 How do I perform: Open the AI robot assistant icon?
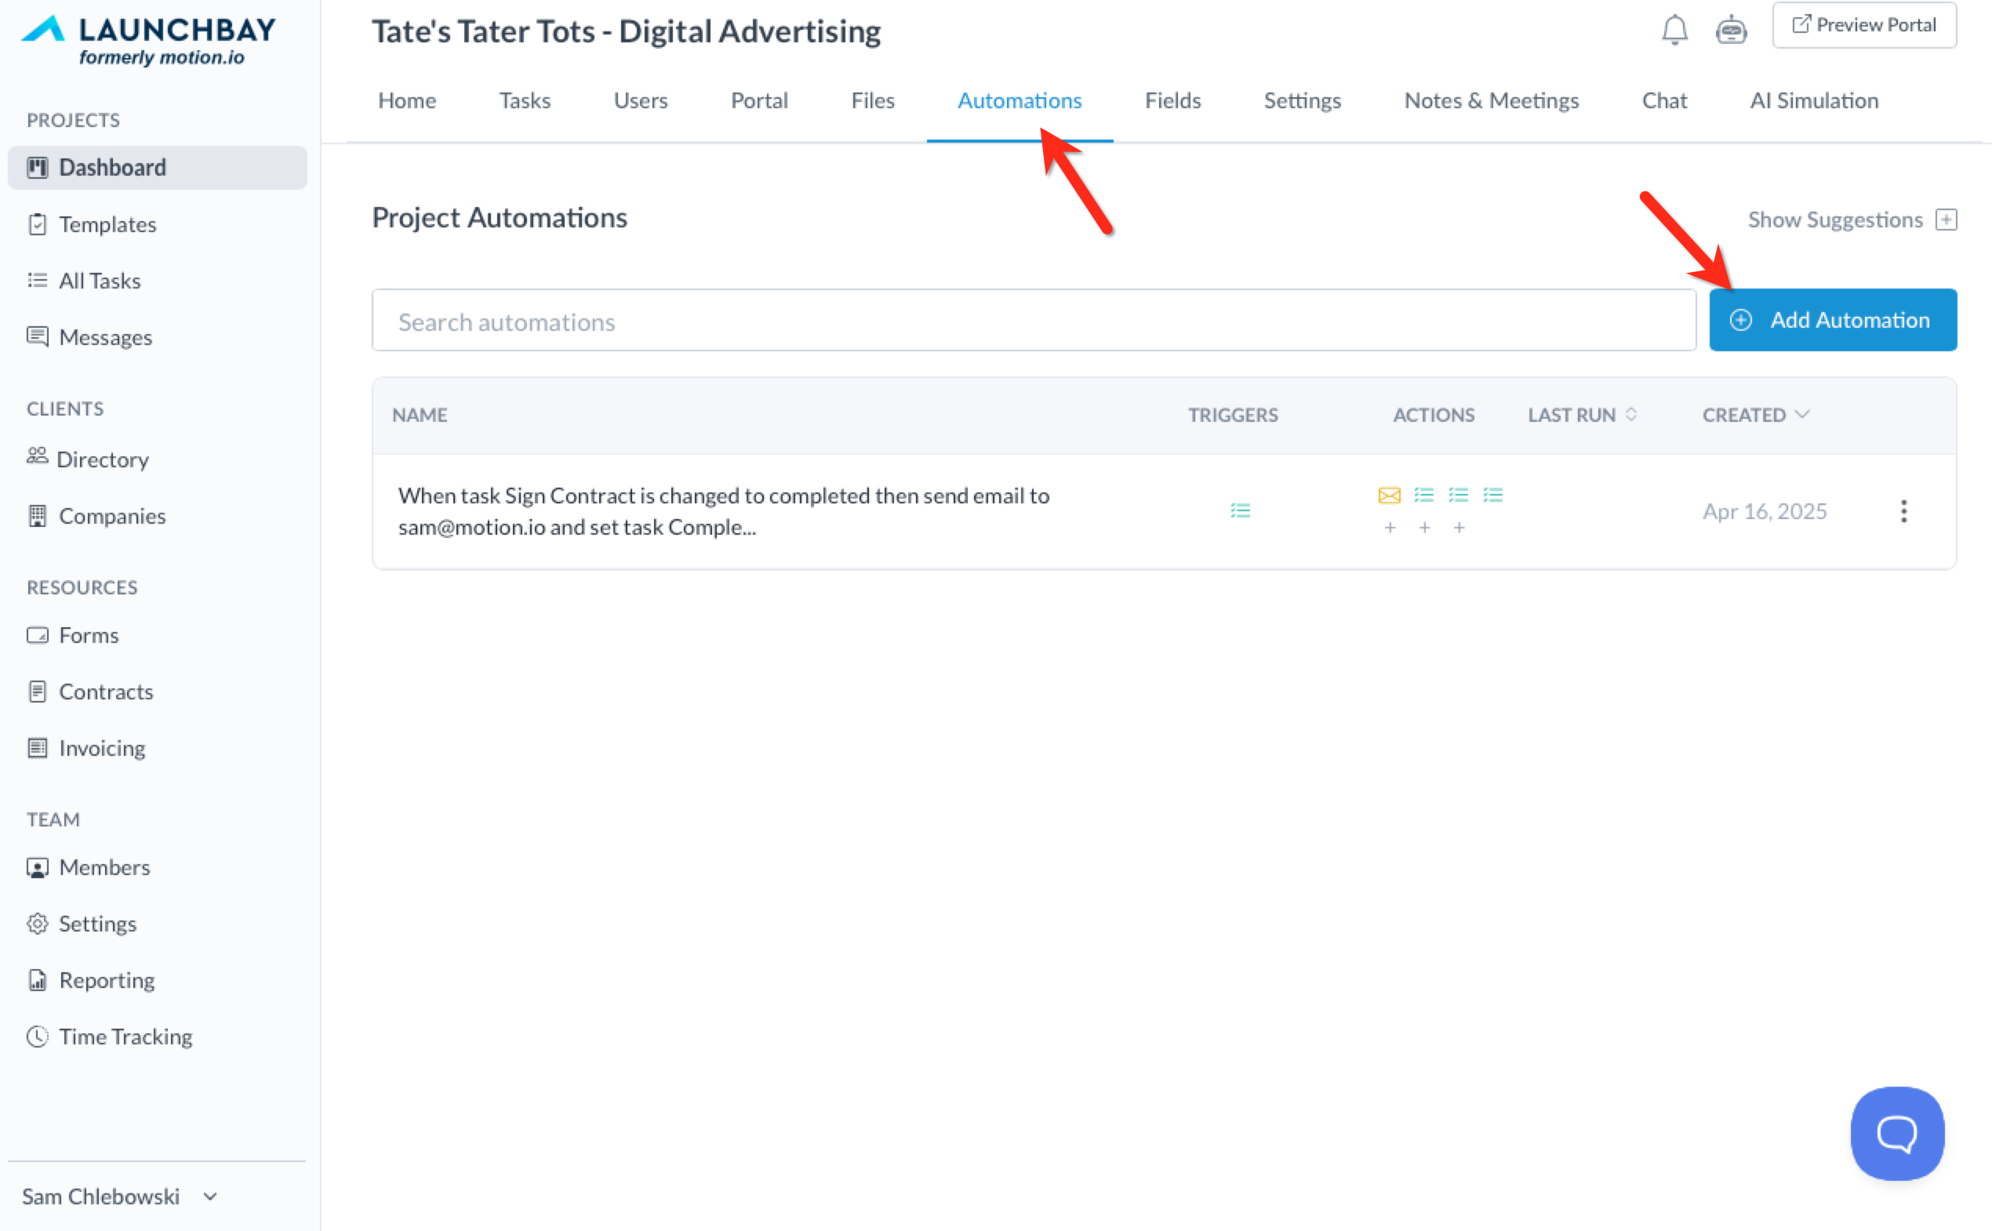(1731, 31)
